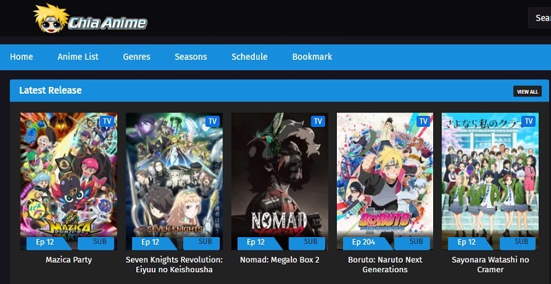Click the TV badge on Mazica Party poster

click(107, 121)
